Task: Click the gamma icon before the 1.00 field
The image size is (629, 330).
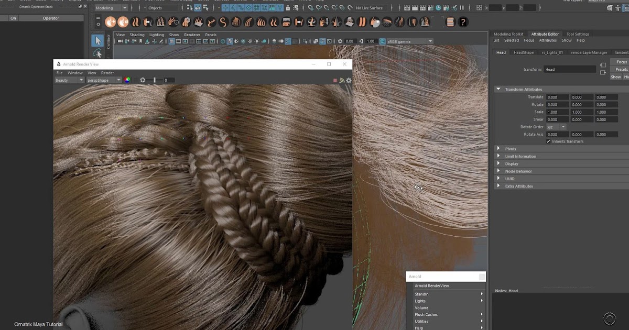Action: [361, 41]
